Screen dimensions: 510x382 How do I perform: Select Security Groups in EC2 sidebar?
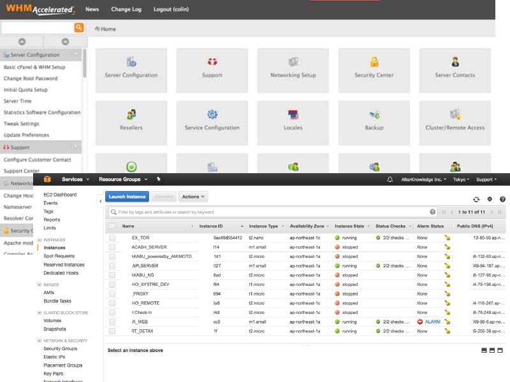click(61, 348)
